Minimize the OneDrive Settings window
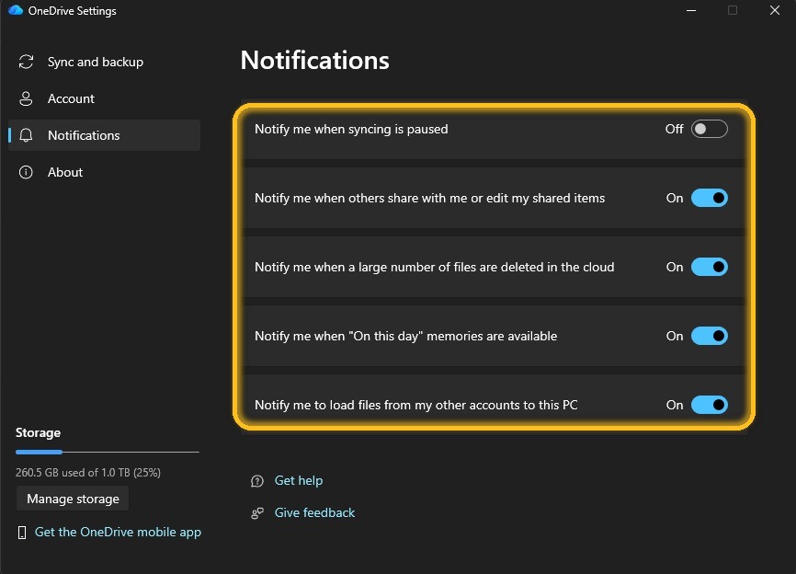The height and width of the screenshot is (574, 796). click(691, 10)
